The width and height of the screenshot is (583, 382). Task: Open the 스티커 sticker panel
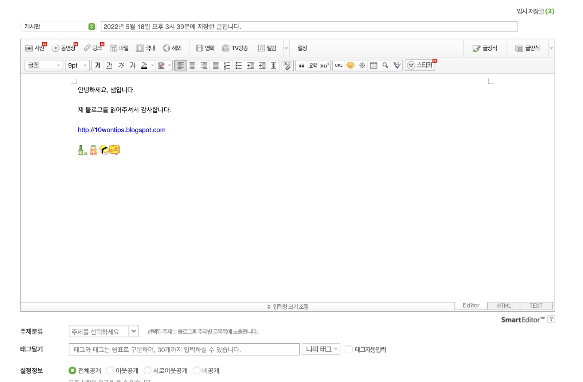pos(420,65)
